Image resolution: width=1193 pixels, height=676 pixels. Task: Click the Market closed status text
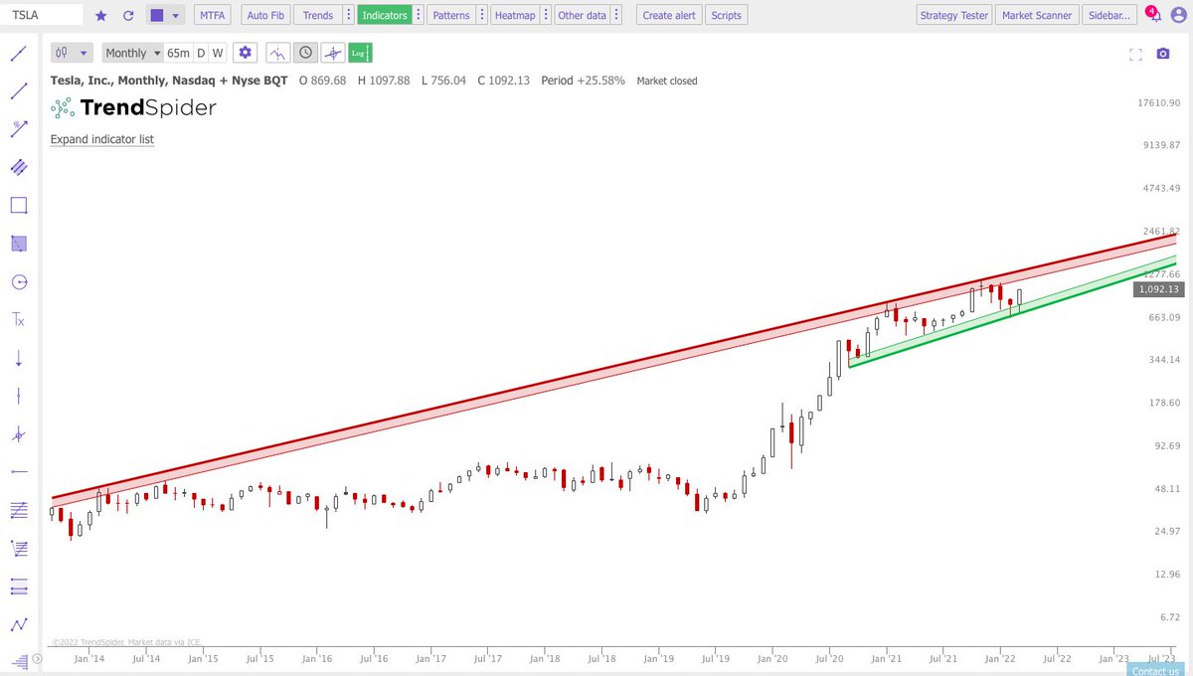tap(667, 81)
